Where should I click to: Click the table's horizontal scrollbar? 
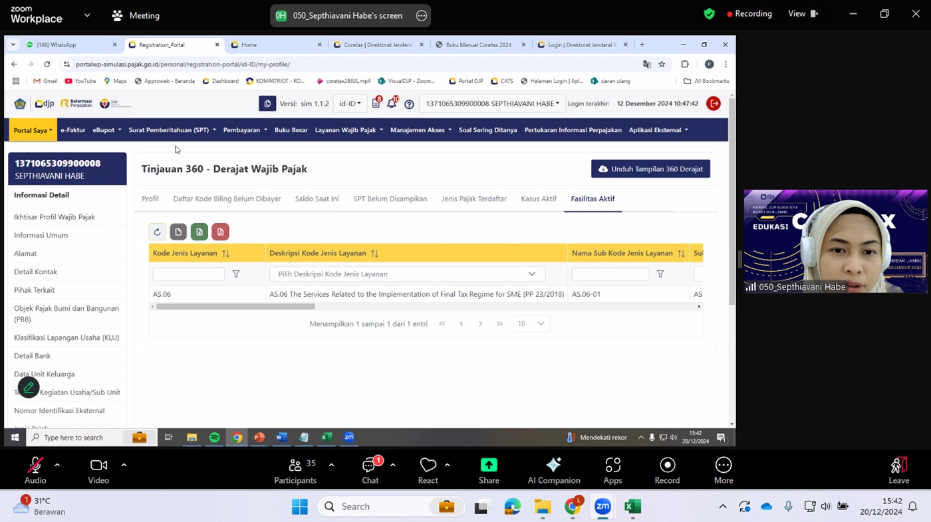pyautogui.click(x=235, y=307)
